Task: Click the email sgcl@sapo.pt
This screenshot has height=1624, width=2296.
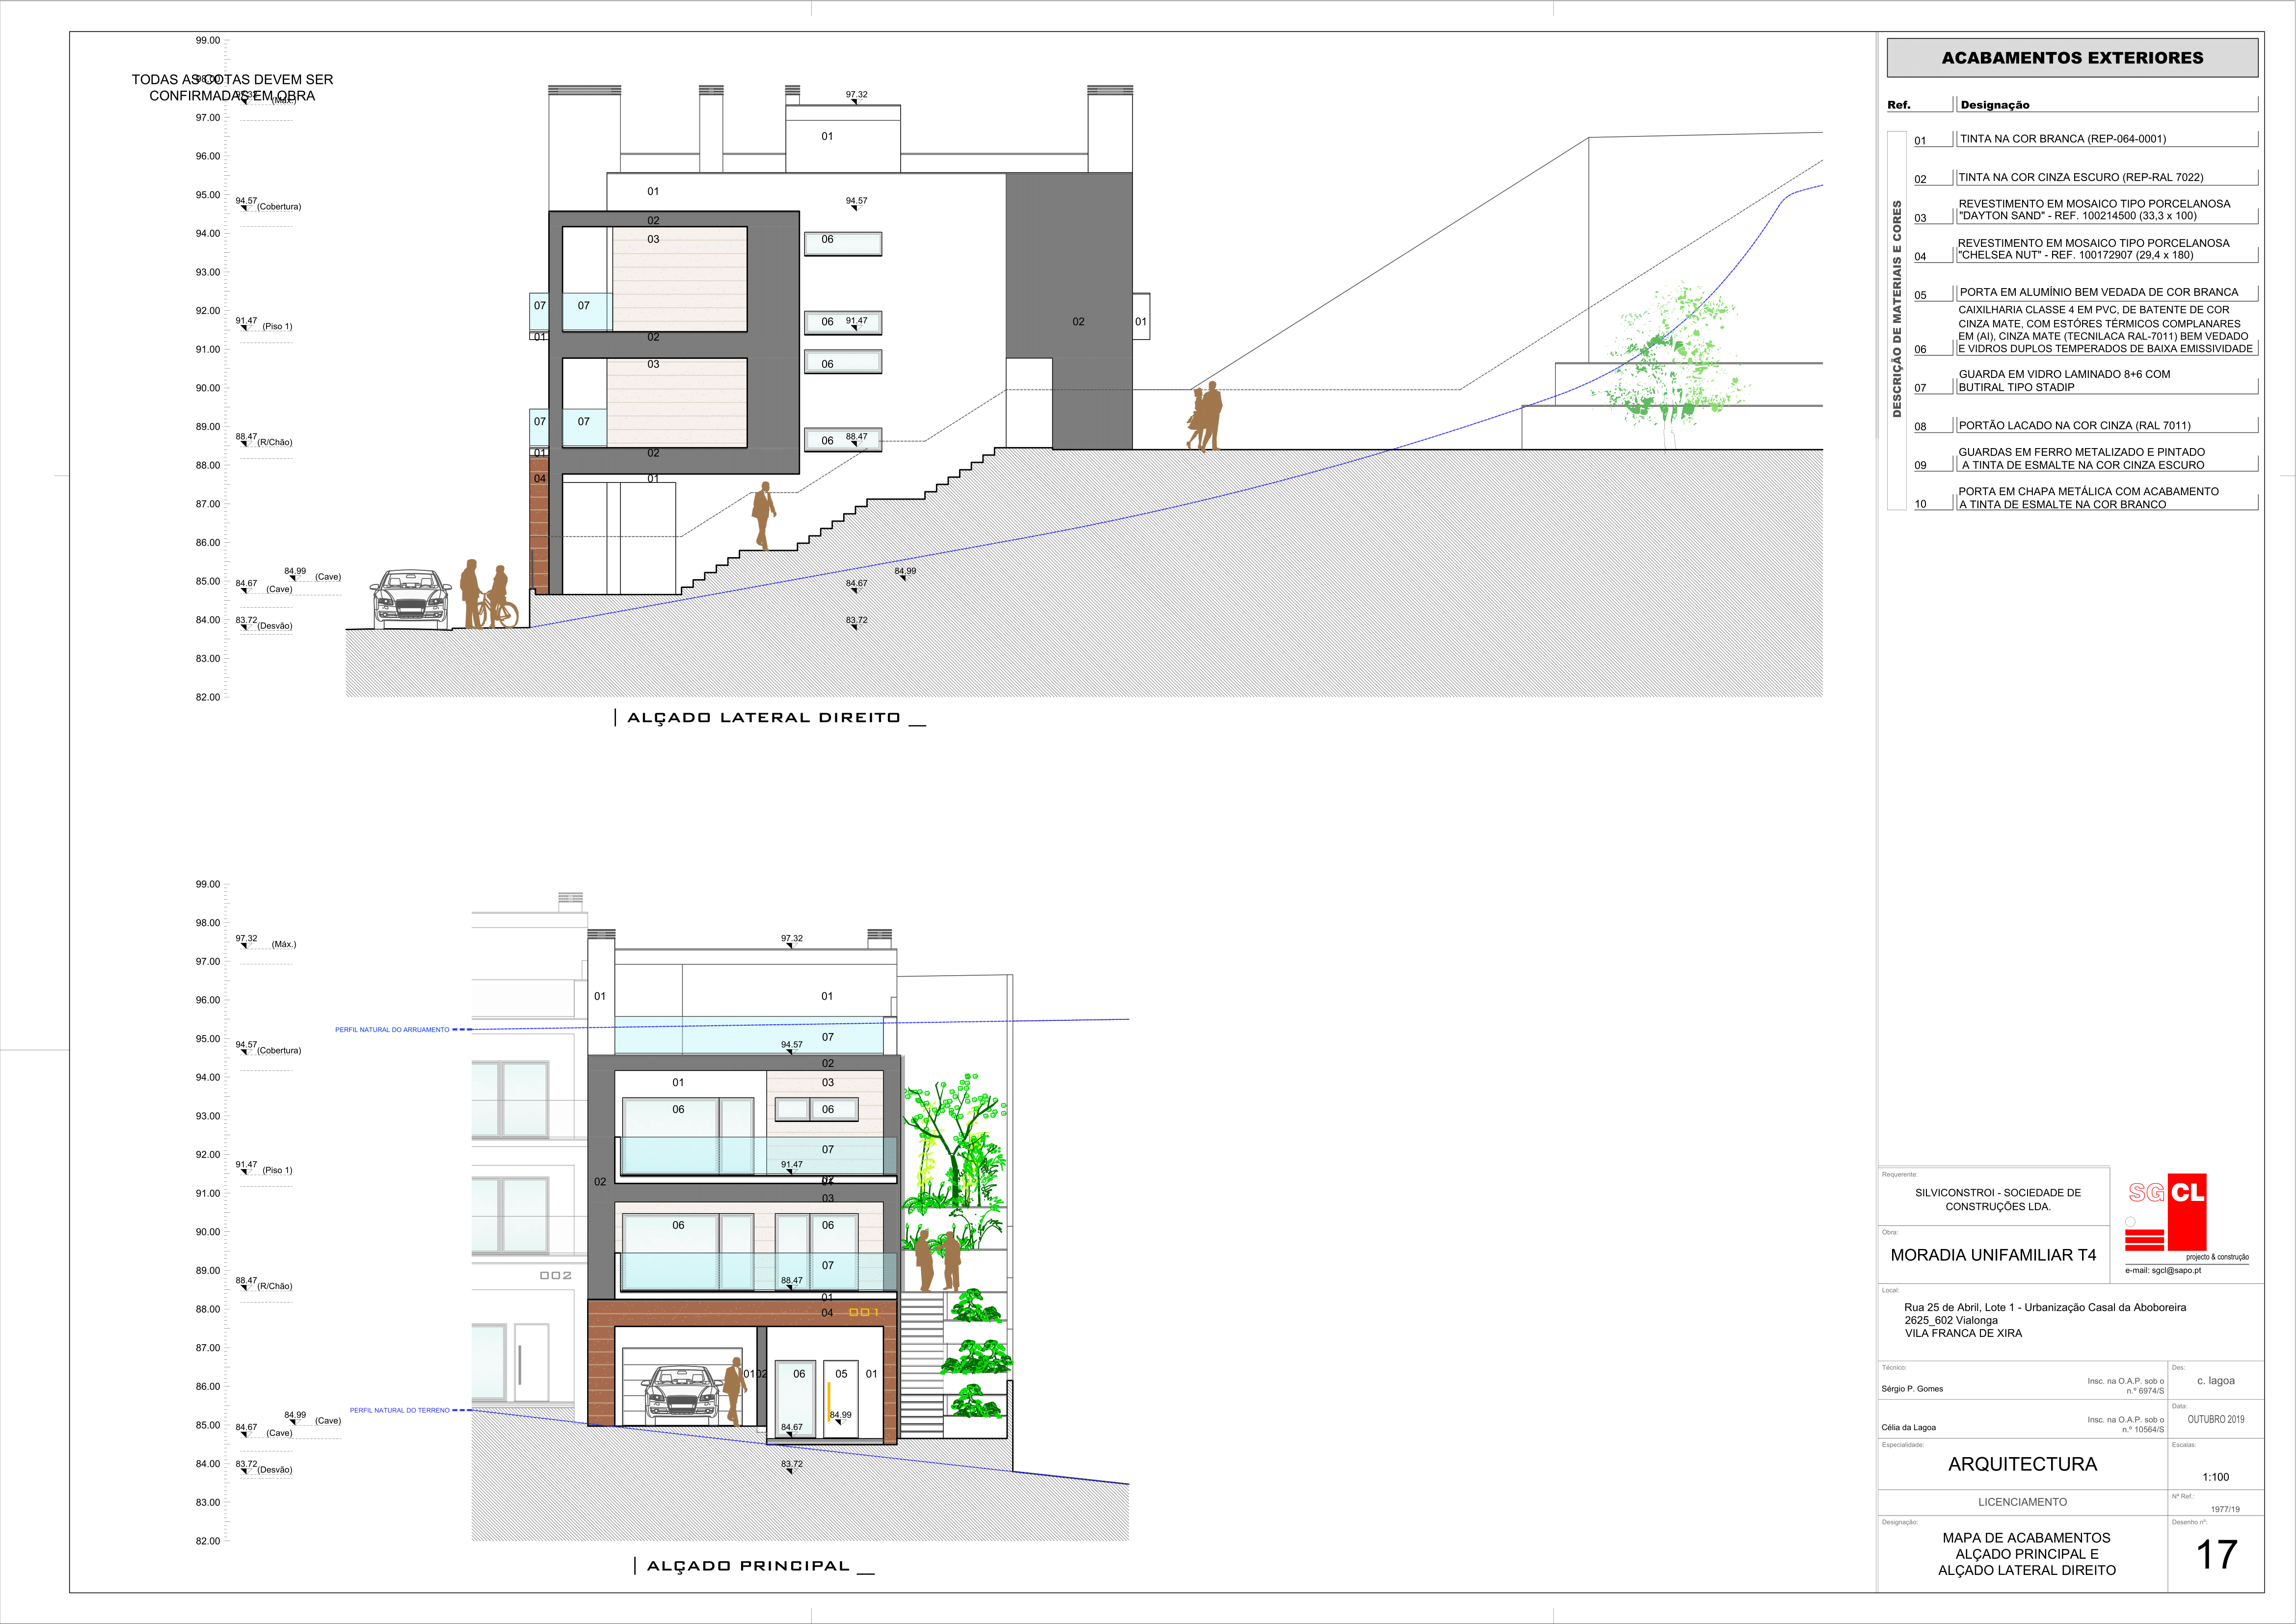Action: point(2163,1271)
